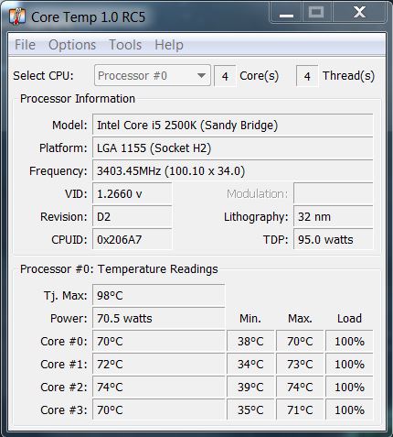Click Core #2 temperature reading 74°C
Image resolution: width=393 pixels, height=437 pixels.
tap(159, 388)
